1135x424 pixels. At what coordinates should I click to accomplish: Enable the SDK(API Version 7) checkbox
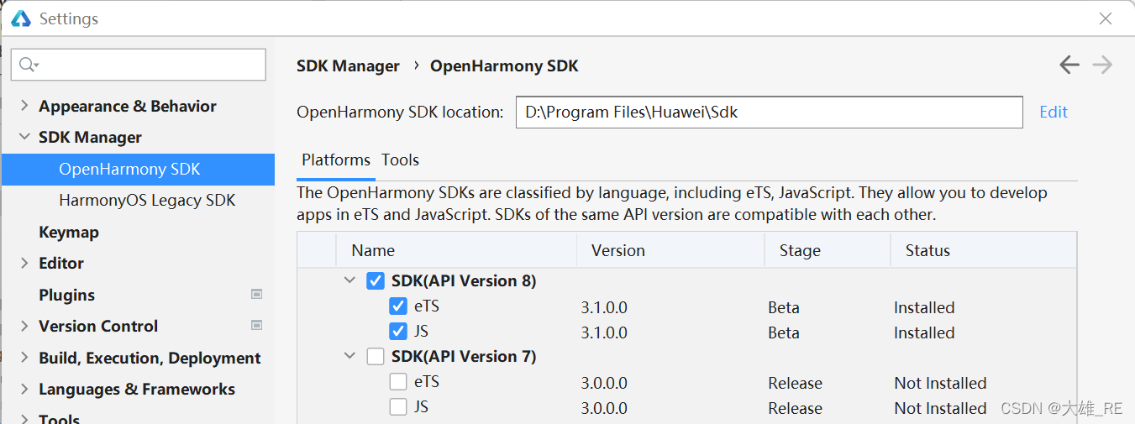[x=376, y=357]
